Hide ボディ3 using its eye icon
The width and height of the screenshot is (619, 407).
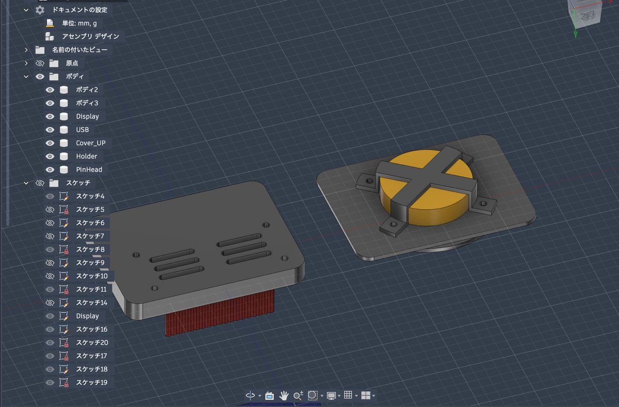[50, 103]
